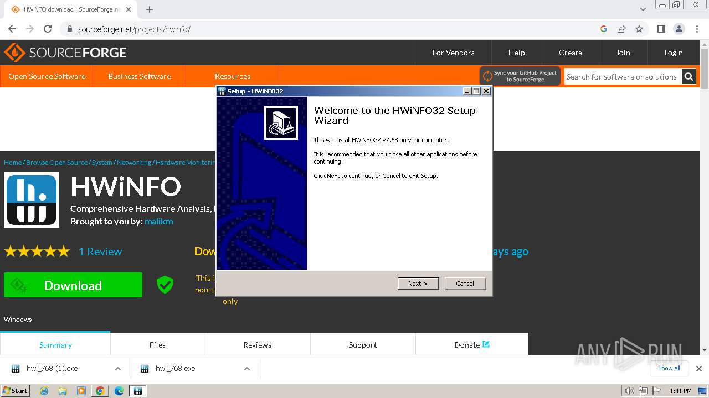Click the volume speaker tray icon
The height and width of the screenshot is (398, 709).
coord(629,391)
